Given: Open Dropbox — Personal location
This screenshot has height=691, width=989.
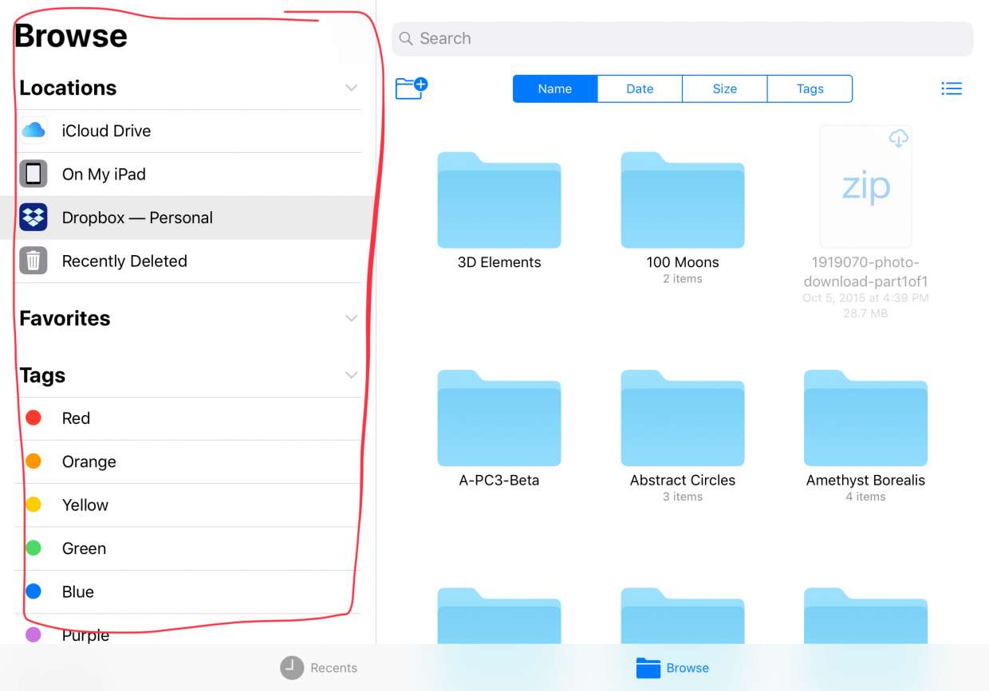Looking at the screenshot, I should [137, 218].
